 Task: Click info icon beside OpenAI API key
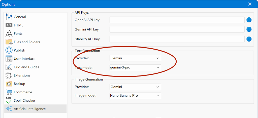(249, 20)
